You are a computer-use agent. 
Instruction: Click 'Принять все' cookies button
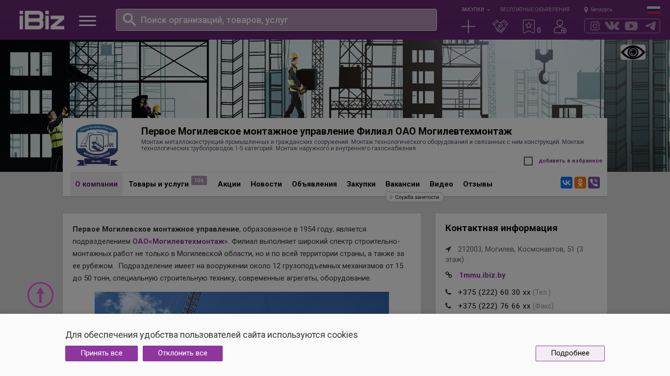point(102,353)
